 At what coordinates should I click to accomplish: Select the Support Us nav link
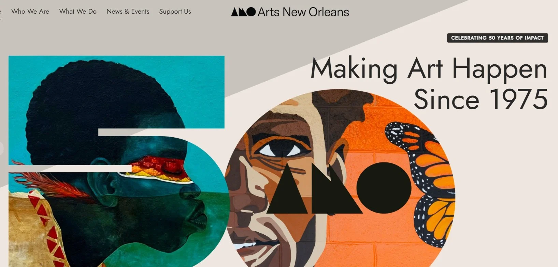[175, 12]
